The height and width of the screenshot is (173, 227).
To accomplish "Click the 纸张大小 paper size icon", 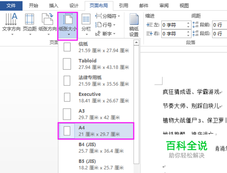I will tap(68, 19).
